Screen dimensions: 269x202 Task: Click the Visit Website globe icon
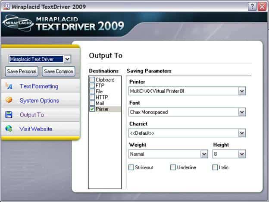click(x=9, y=129)
